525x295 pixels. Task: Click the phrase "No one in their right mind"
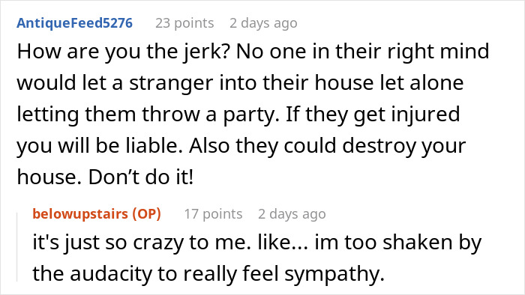click(362, 52)
